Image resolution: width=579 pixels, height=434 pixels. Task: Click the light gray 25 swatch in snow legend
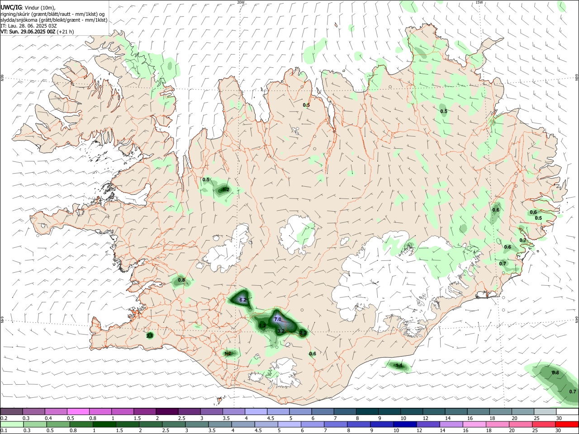(x=545, y=411)
